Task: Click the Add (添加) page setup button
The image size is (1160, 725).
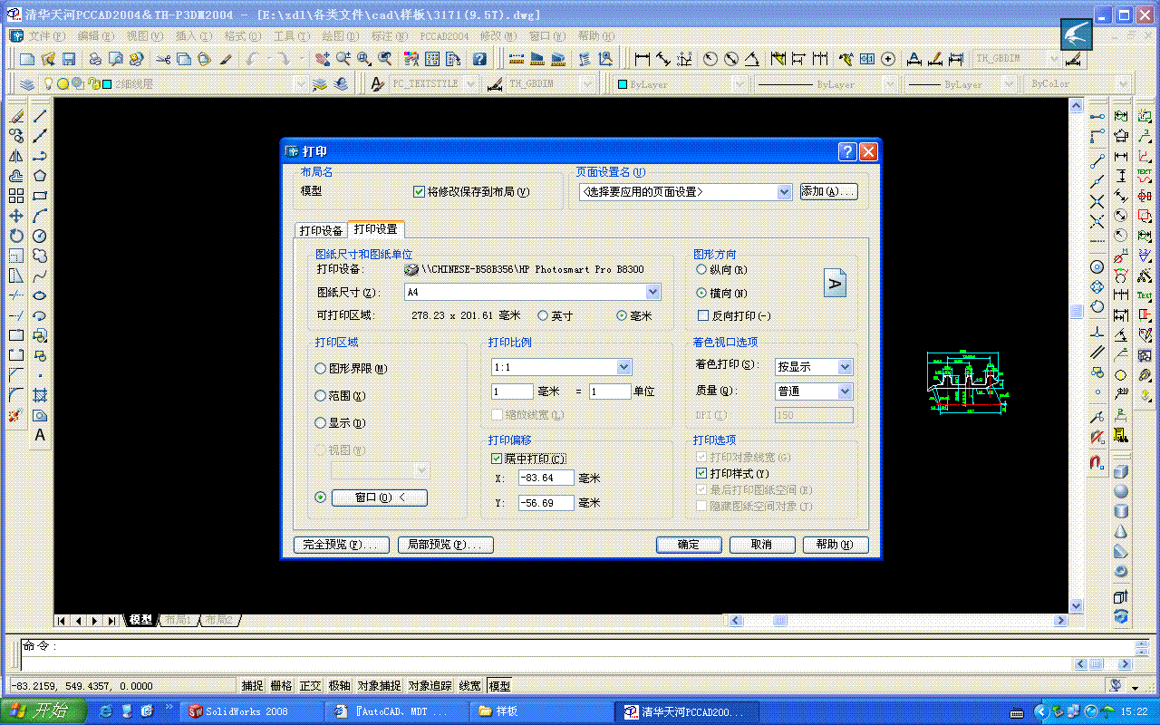Action: pos(828,192)
